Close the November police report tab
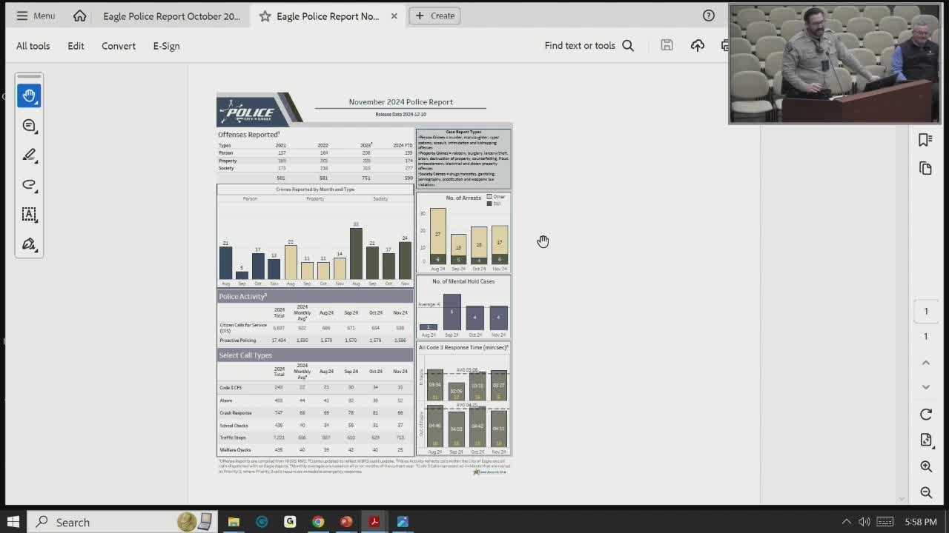Image resolution: width=949 pixels, height=533 pixels. coord(394,16)
